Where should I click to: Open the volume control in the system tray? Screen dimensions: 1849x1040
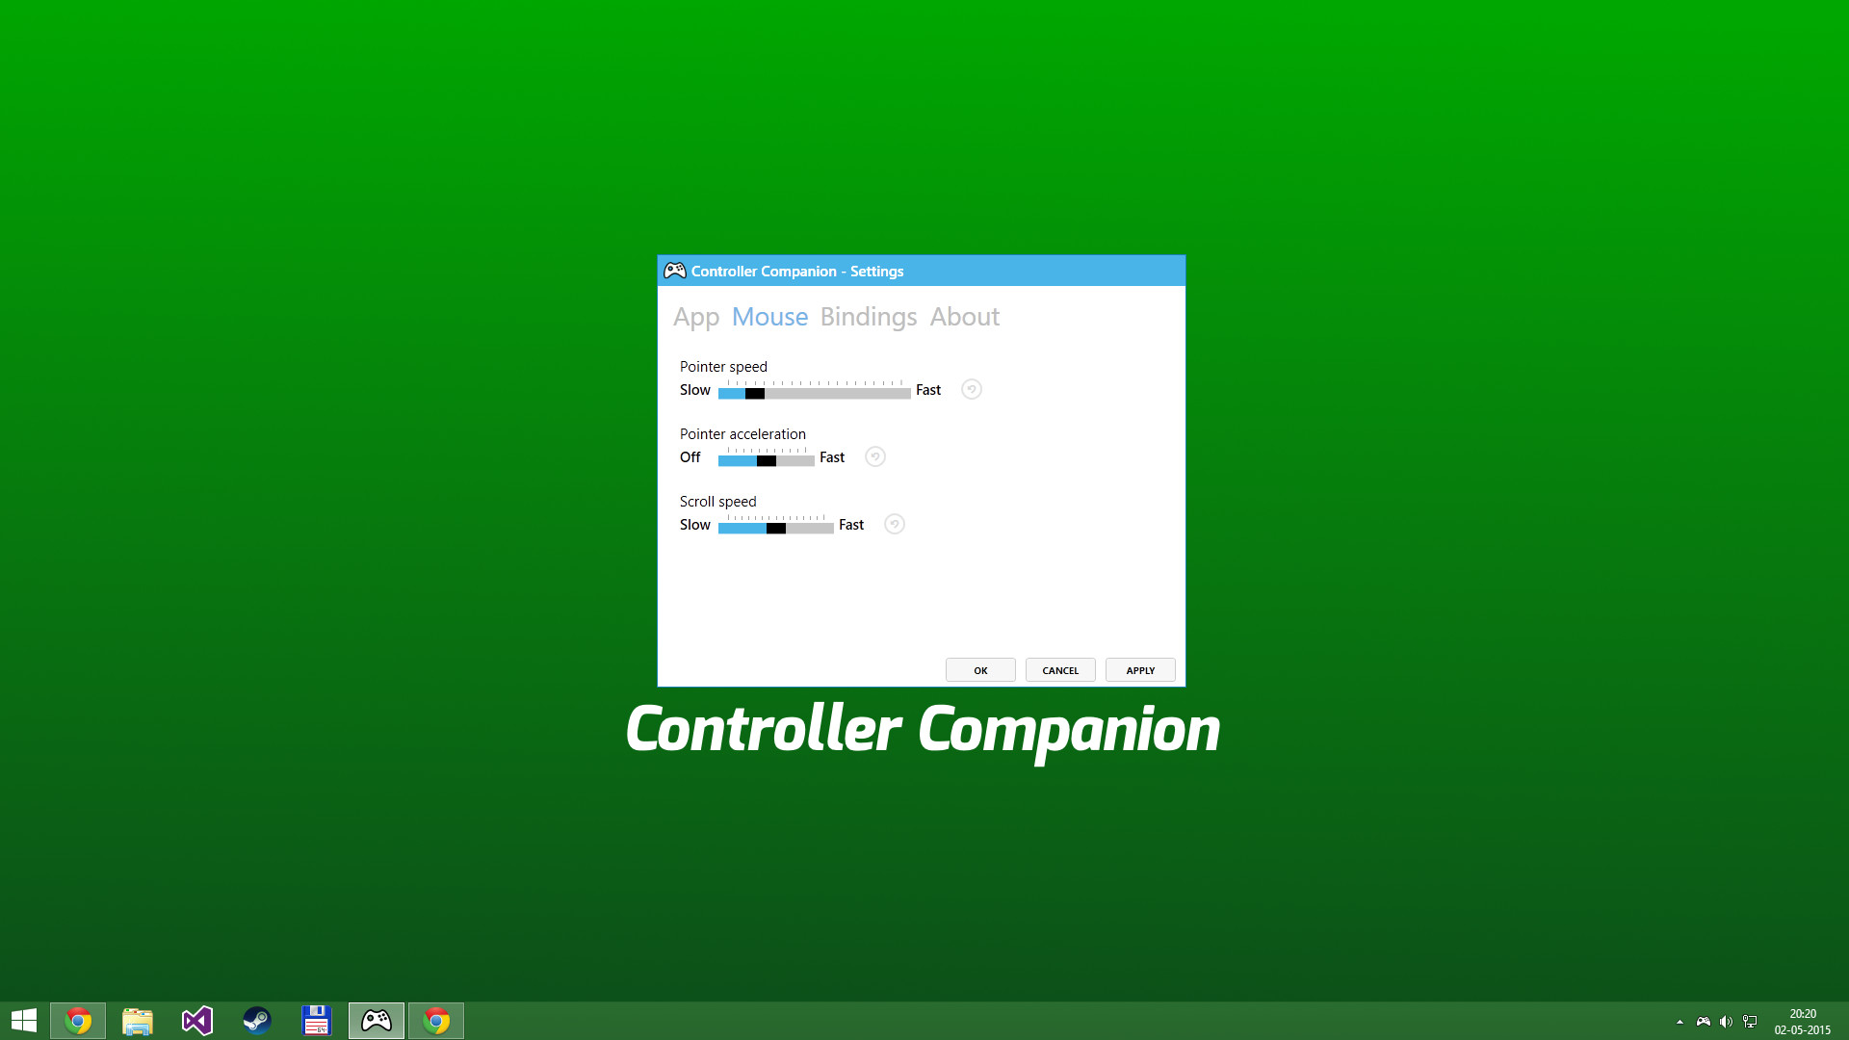[1726, 1022]
